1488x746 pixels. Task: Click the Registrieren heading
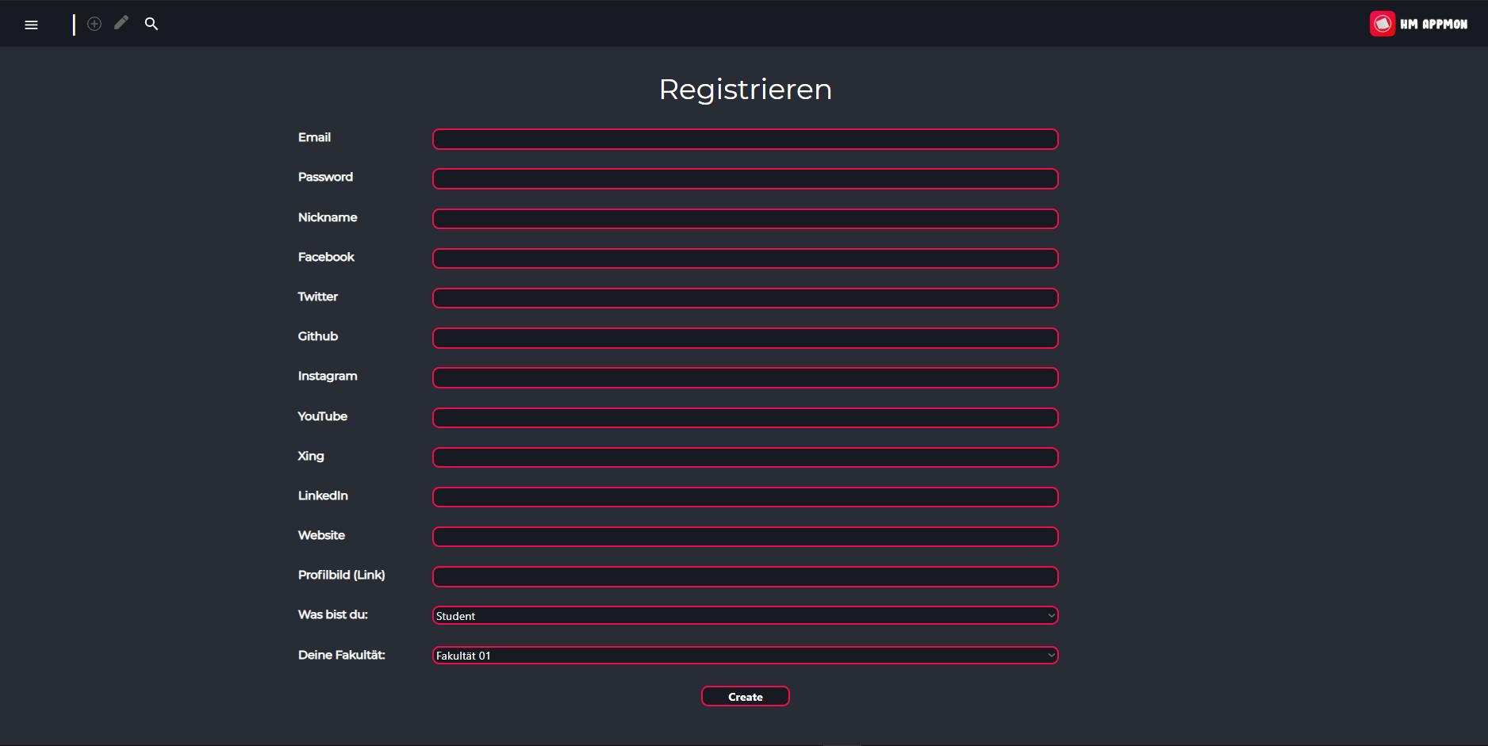point(746,90)
